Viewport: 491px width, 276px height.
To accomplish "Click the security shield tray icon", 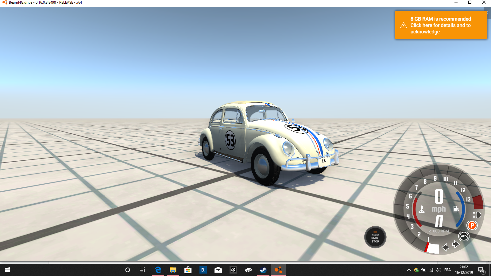I will pos(416,270).
